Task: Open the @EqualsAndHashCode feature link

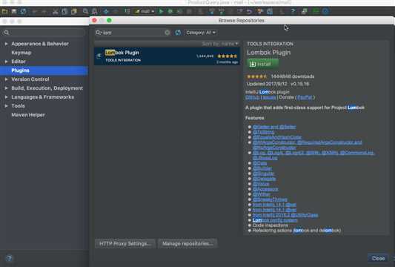Action: click(x=277, y=137)
